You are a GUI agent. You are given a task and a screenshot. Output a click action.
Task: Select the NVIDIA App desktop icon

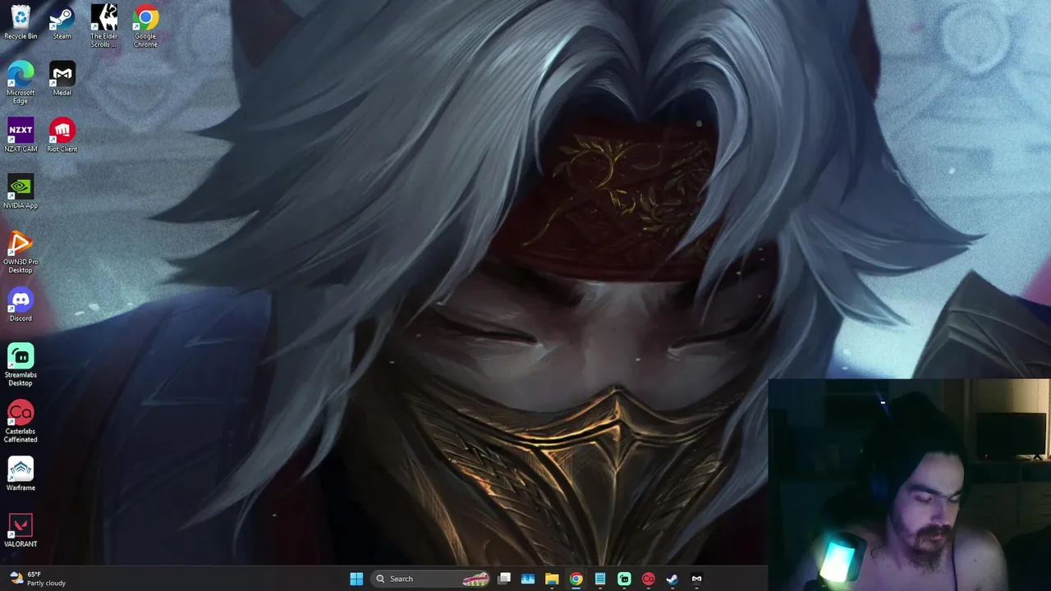point(21,192)
